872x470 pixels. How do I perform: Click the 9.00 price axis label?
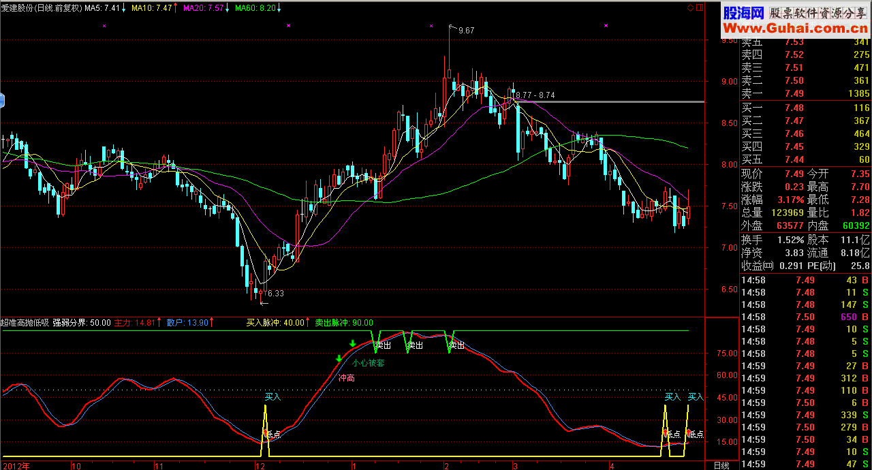729,81
